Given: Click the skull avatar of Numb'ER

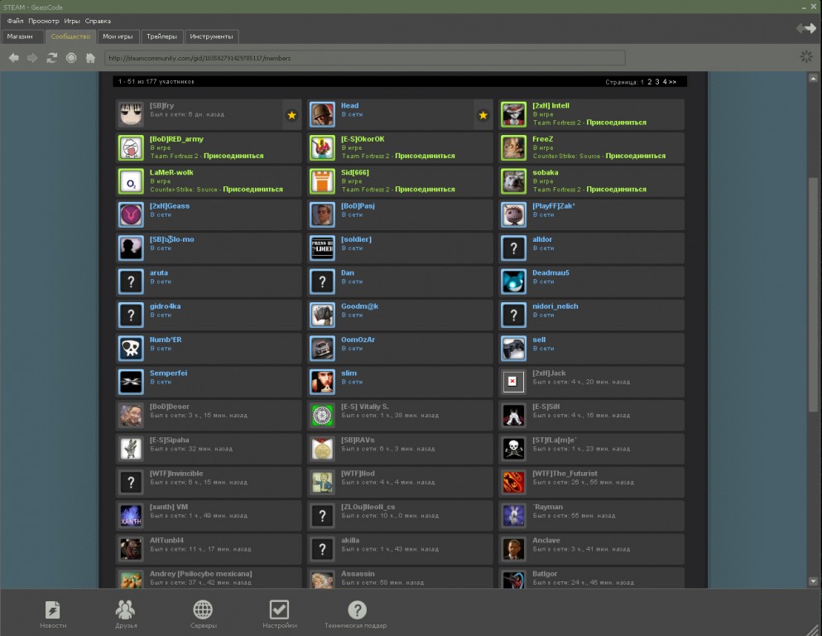Looking at the screenshot, I should click(131, 349).
